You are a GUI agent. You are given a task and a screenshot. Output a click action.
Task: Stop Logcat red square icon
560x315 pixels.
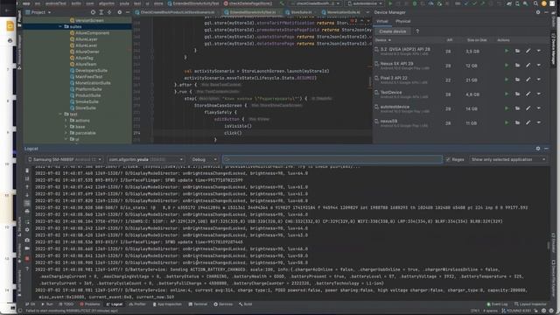pos(27,258)
